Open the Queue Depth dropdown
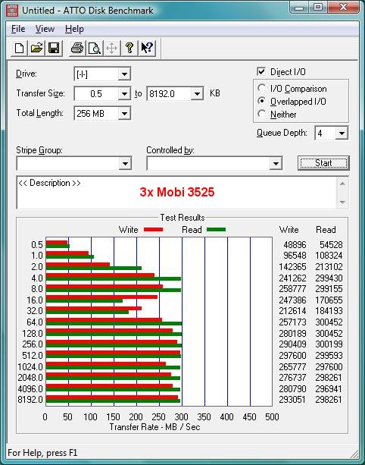 [x=342, y=134]
